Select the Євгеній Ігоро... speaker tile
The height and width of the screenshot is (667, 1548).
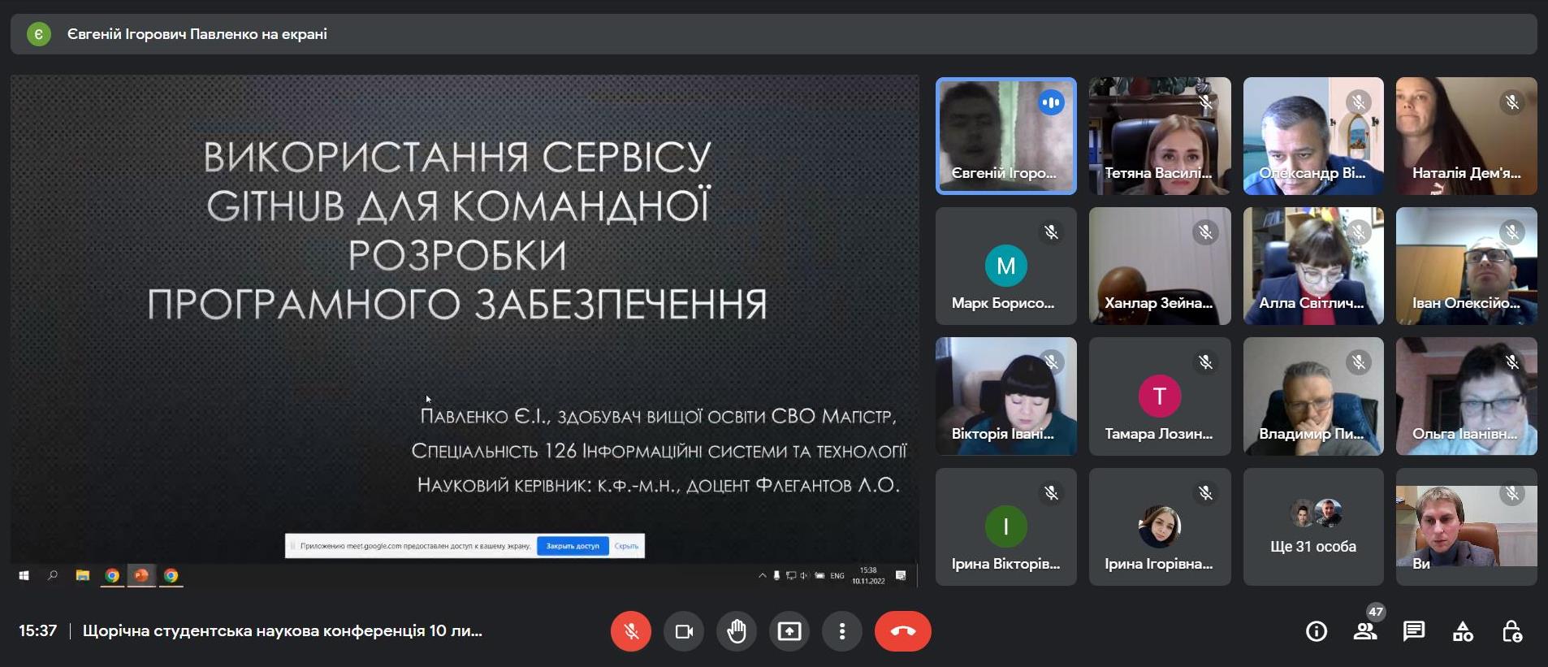1006,136
